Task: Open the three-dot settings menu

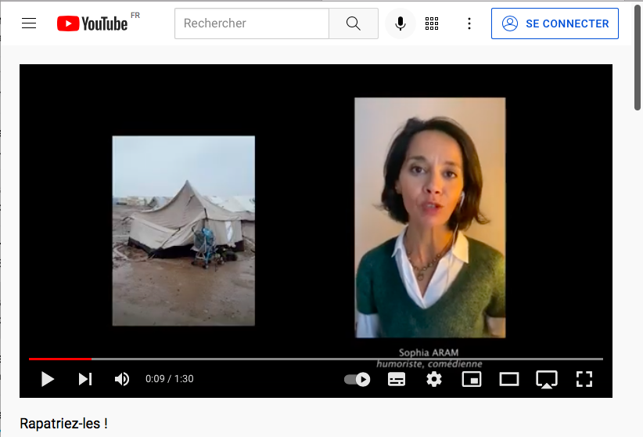Action: (x=469, y=23)
